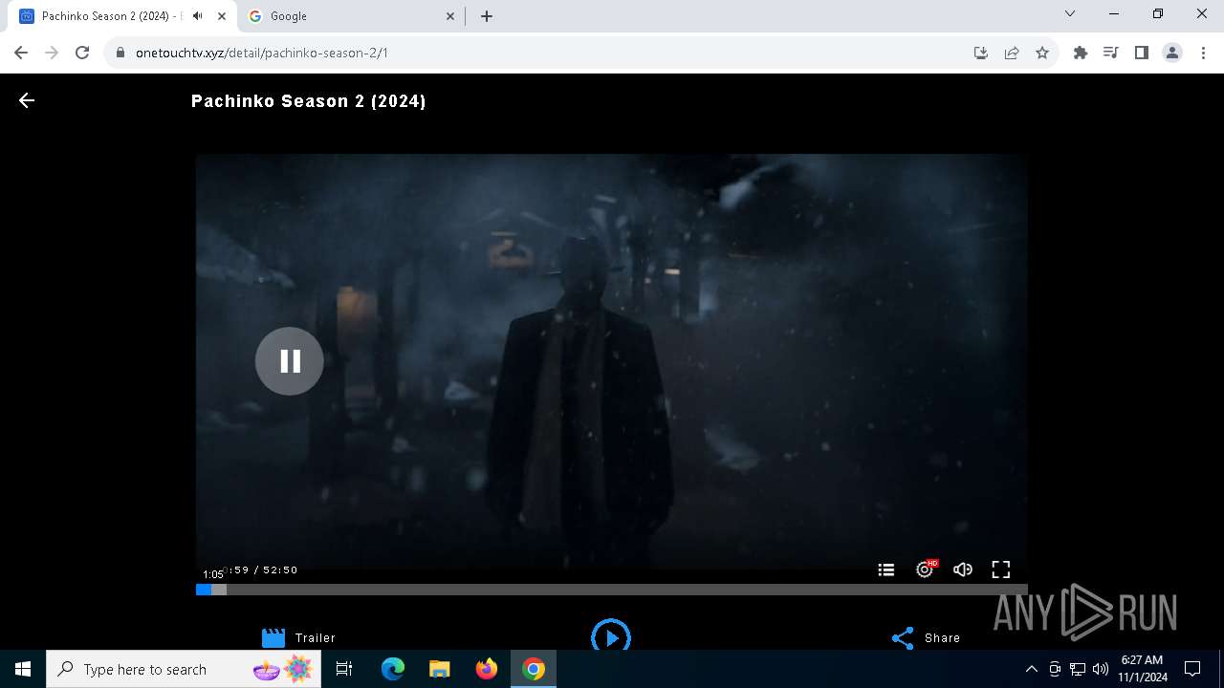Switch to the Google tab
The width and height of the screenshot is (1224, 688).
pos(349,16)
